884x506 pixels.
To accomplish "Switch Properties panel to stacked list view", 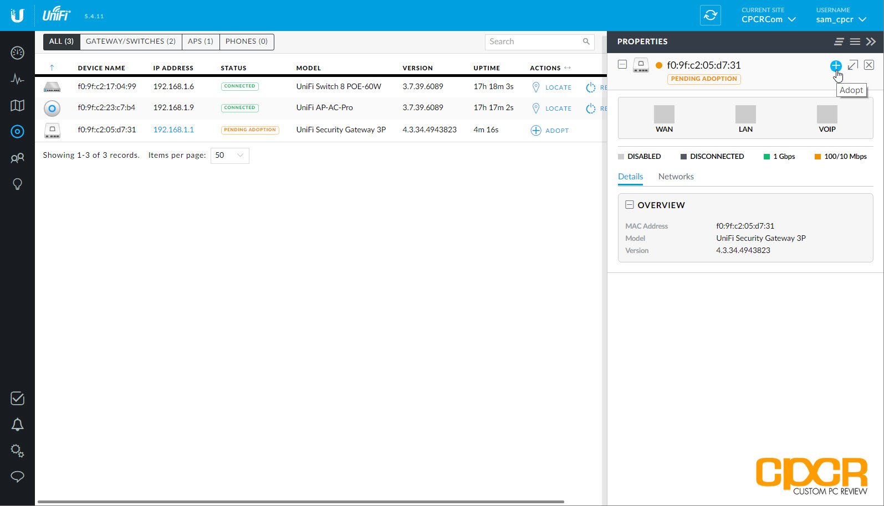I will (x=839, y=42).
